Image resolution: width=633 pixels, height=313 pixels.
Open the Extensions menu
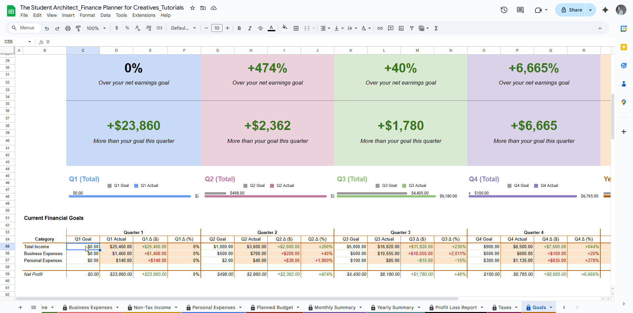(x=144, y=15)
